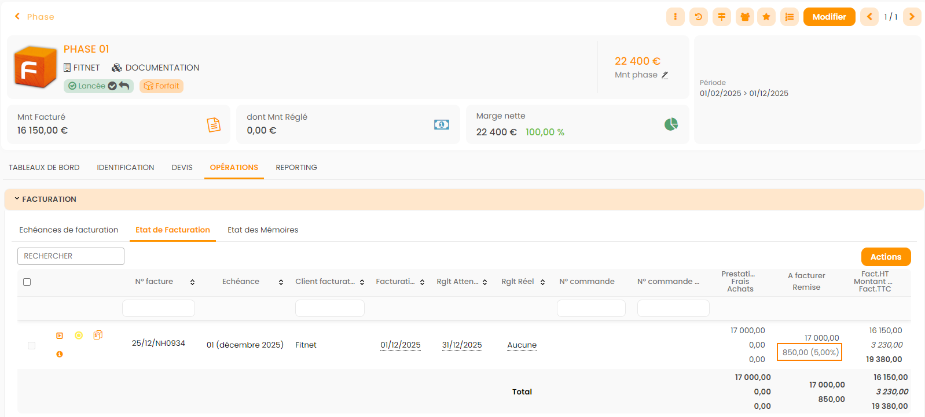Click the RECHERCHER search field
This screenshot has height=417, width=925.
pos(71,256)
